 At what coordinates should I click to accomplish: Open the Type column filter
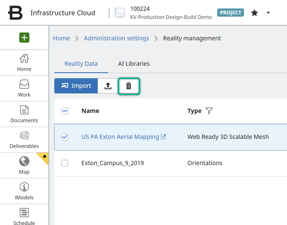point(209,111)
